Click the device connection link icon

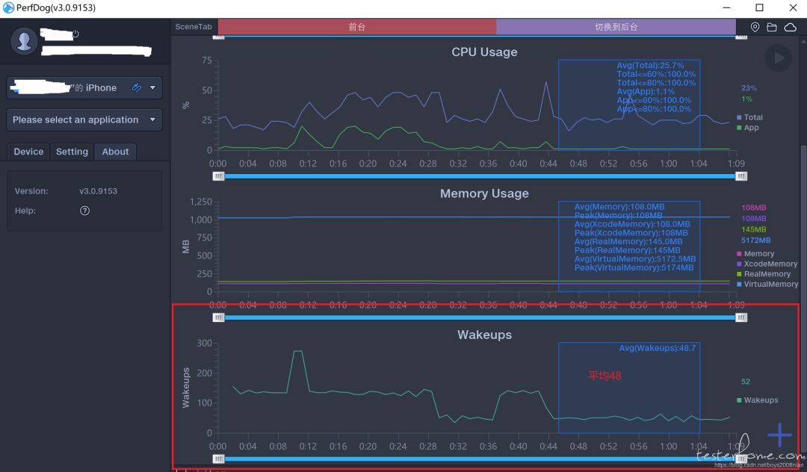137,87
